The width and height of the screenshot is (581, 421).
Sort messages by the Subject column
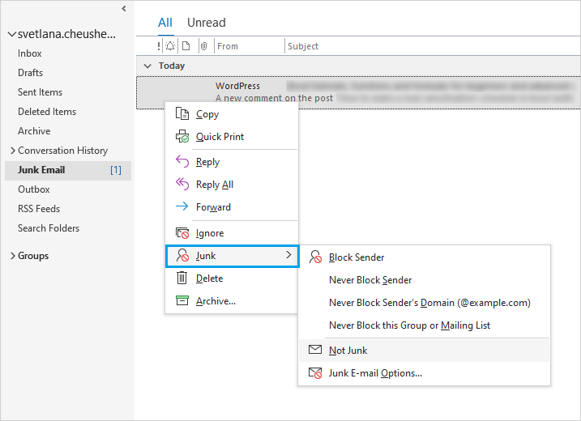(303, 46)
